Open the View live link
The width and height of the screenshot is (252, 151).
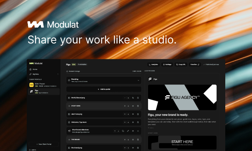click(x=195, y=65)
